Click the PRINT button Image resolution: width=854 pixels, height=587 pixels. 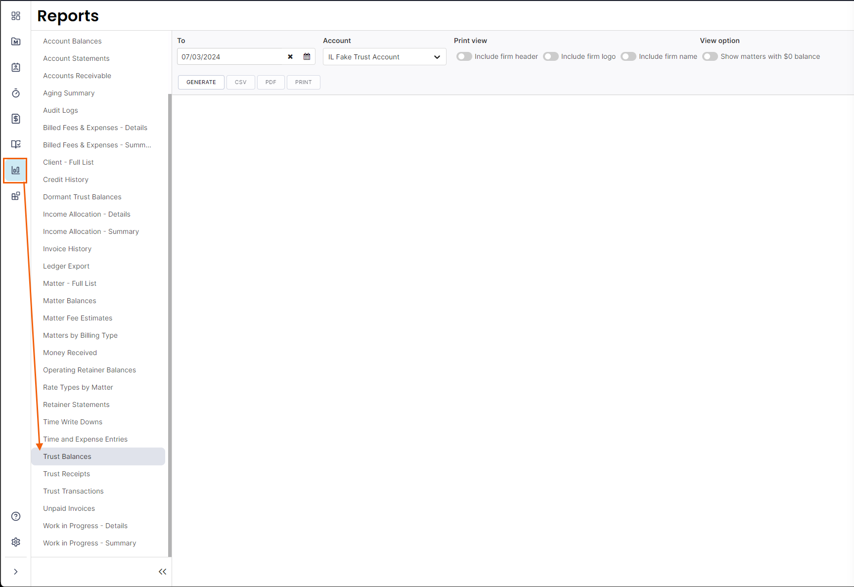pyautogui.click(x=304, y=82)
